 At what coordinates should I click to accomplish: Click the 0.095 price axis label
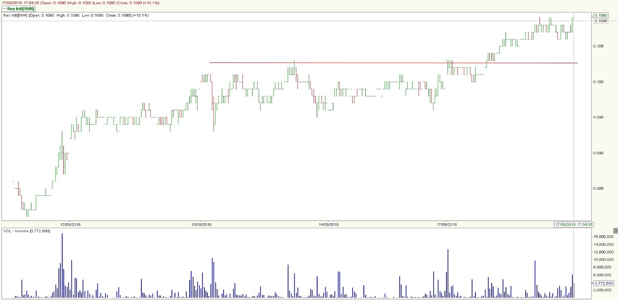click(x=598, y=118)
